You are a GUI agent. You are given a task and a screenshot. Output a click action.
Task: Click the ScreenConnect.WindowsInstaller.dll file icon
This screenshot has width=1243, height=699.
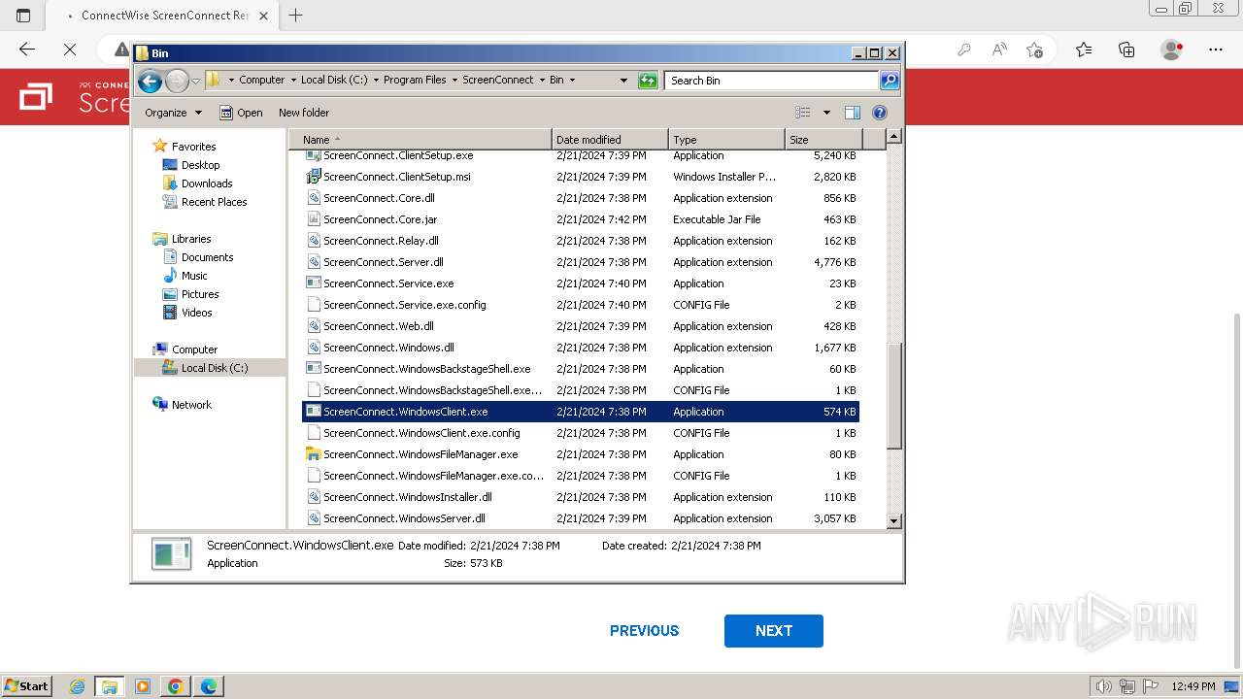coord(313,497)
